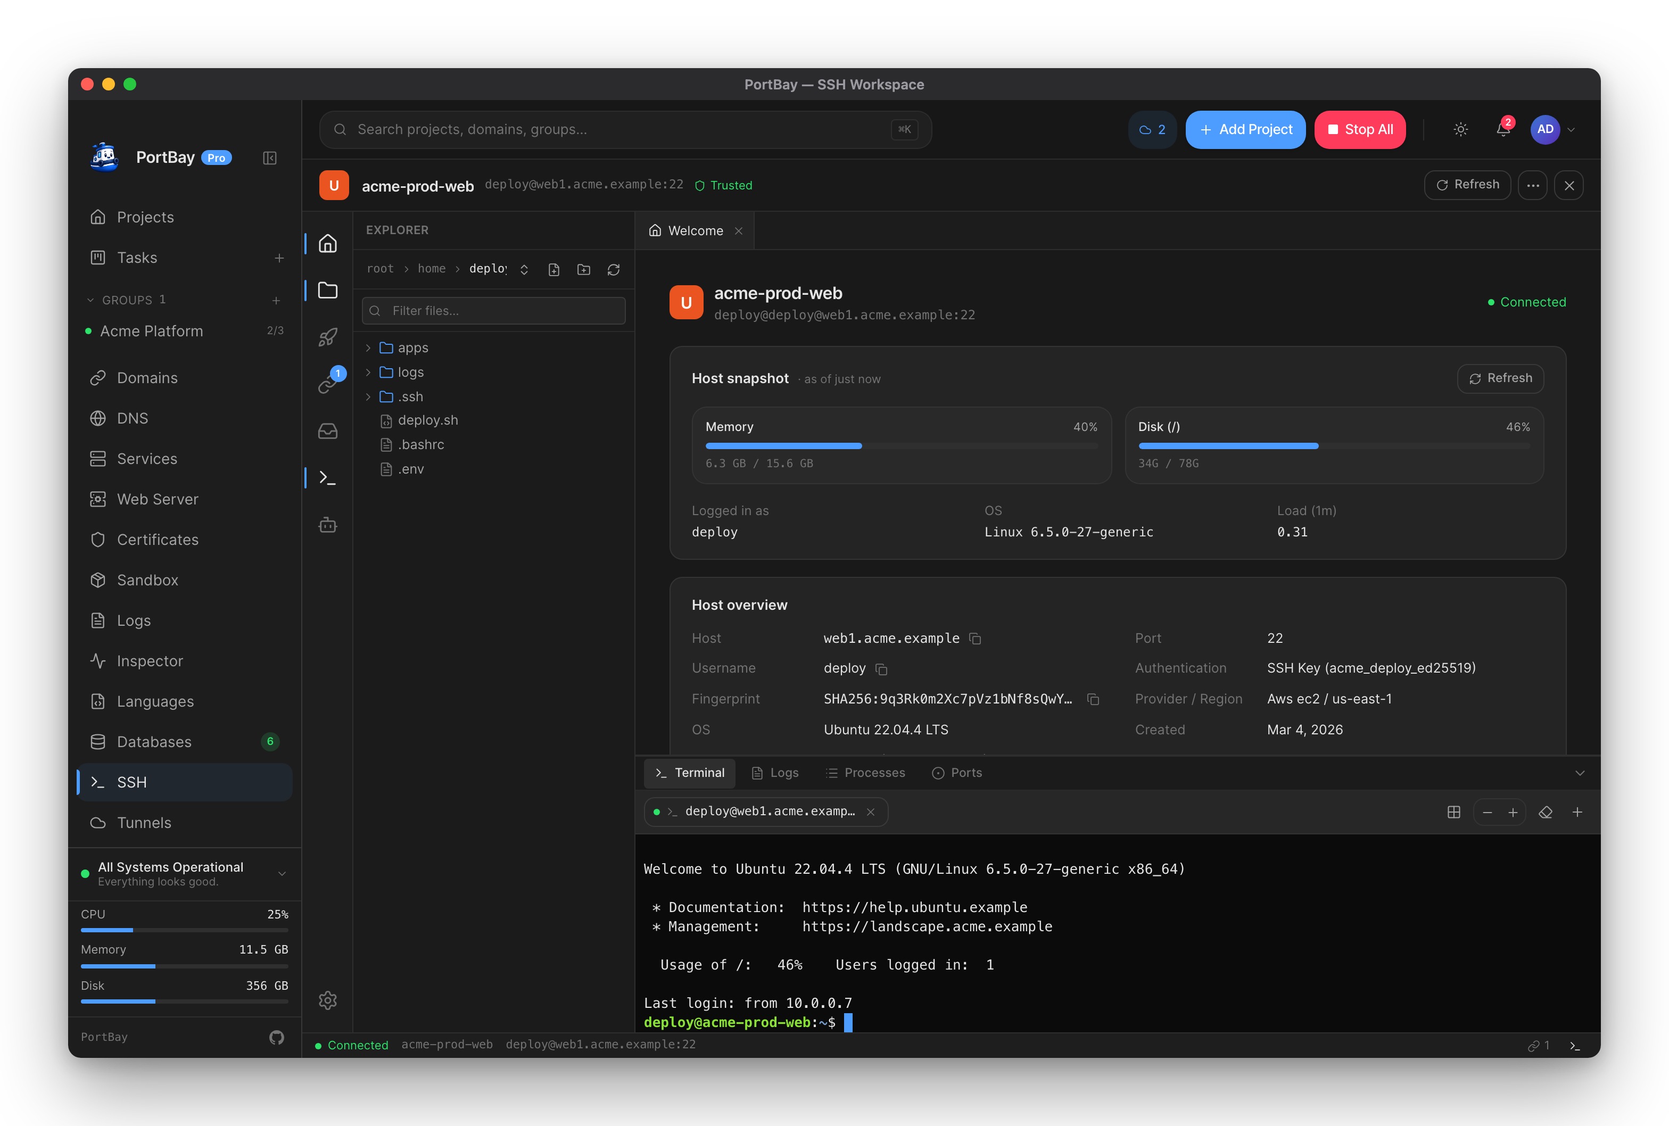Open Tunnels in the sidebar
1669x1126 pixels.
click(x=185, y=823)
